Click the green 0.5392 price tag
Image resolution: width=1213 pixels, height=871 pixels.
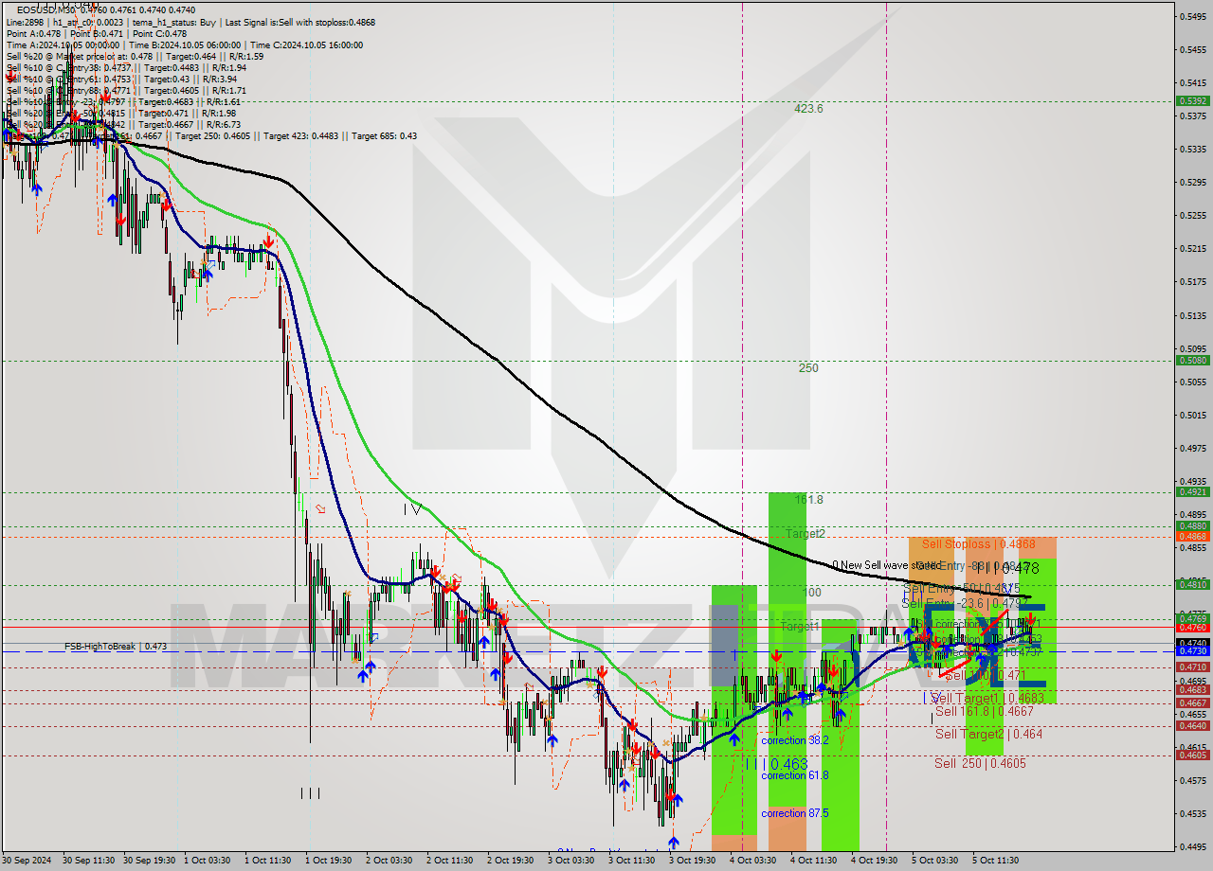click(1192, 100)
